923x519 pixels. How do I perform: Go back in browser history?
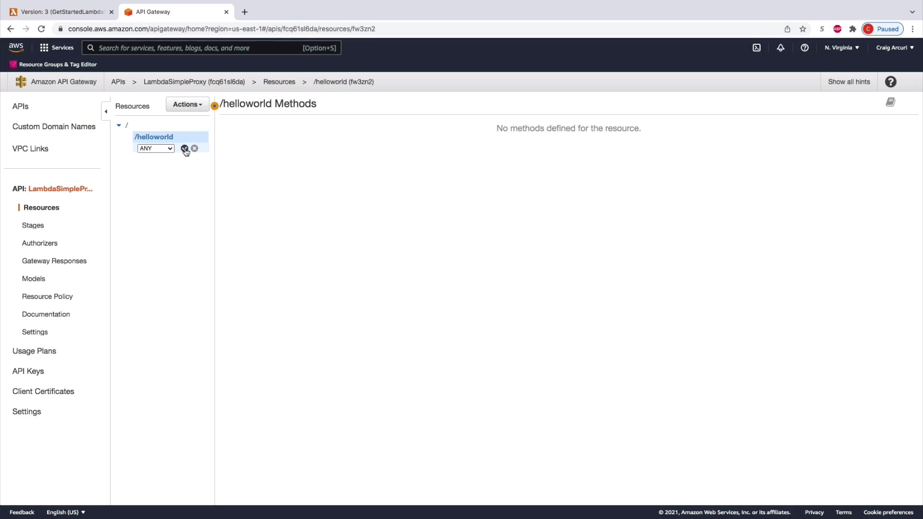point(11,29)
